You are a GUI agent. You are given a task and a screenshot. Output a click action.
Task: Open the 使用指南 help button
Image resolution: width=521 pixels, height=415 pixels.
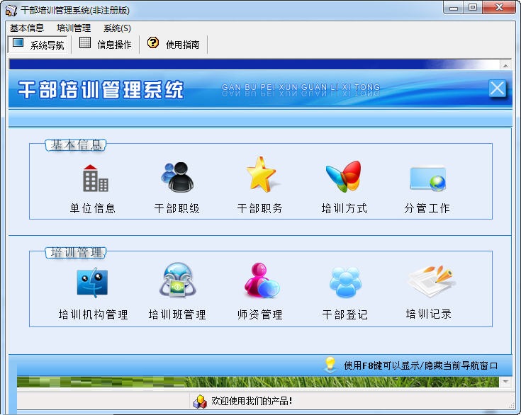pos(174,45)
